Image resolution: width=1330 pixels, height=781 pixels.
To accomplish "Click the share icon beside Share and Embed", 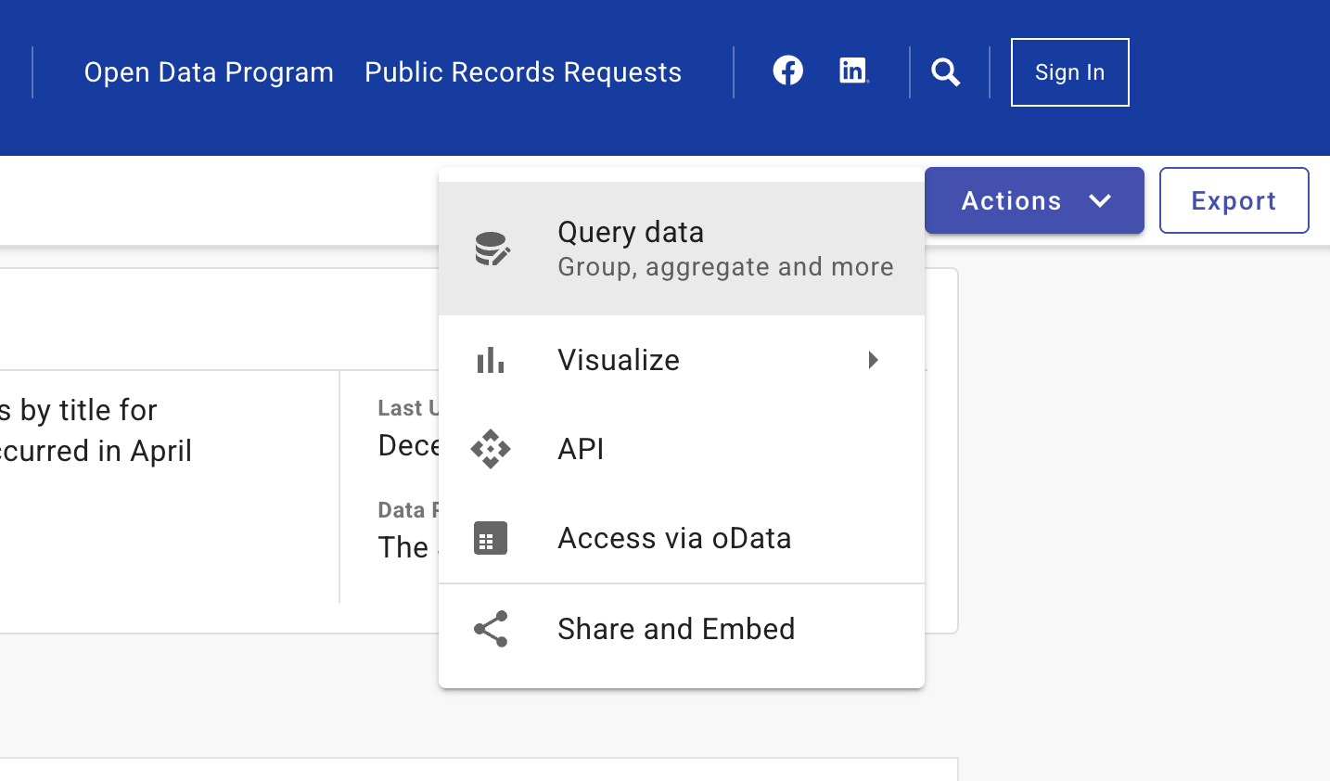I will 491,629.
